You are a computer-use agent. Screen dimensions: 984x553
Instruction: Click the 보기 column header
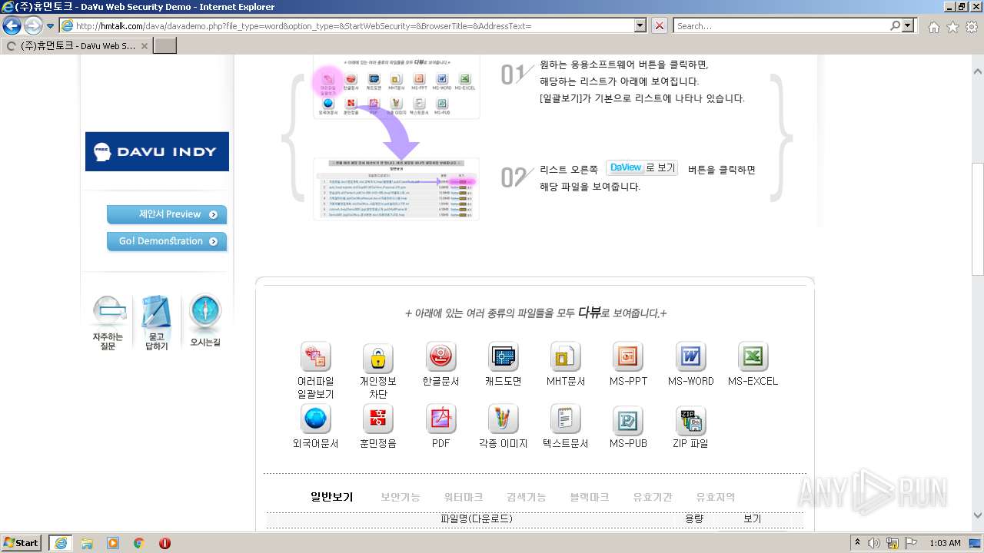click(x=752, y=518)
